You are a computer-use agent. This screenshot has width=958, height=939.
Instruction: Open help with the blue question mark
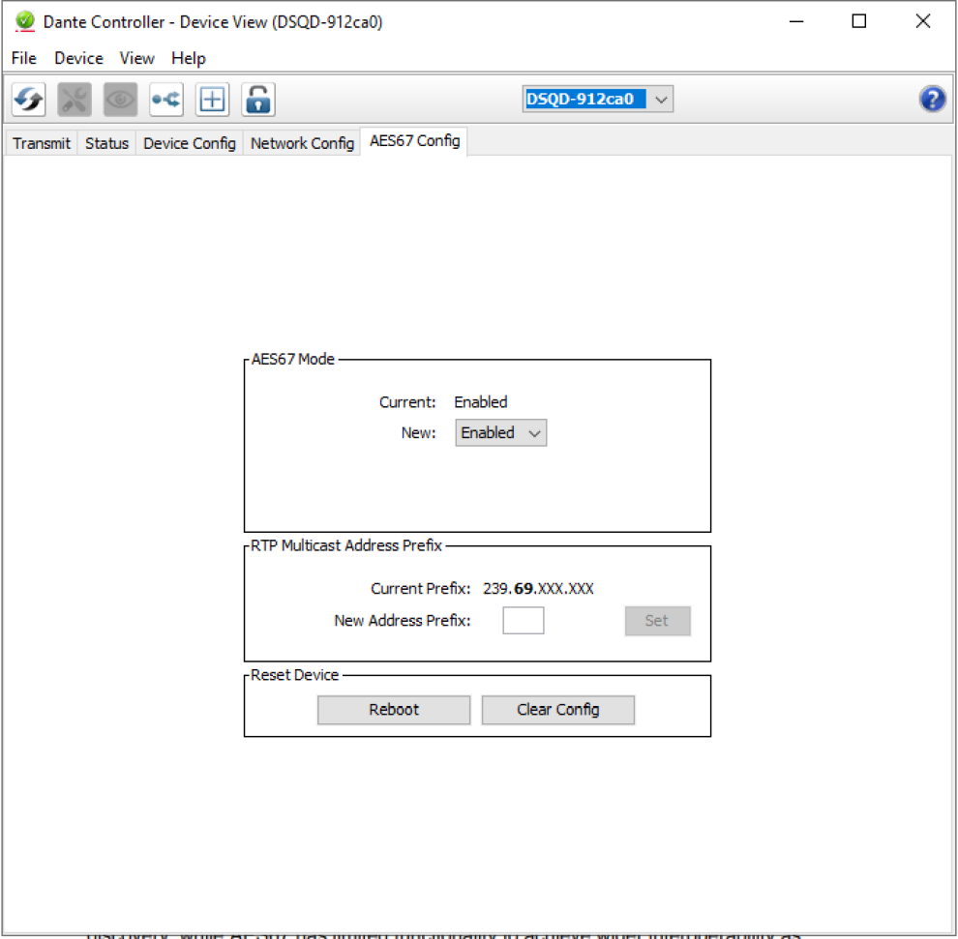(x=932, y=99)
